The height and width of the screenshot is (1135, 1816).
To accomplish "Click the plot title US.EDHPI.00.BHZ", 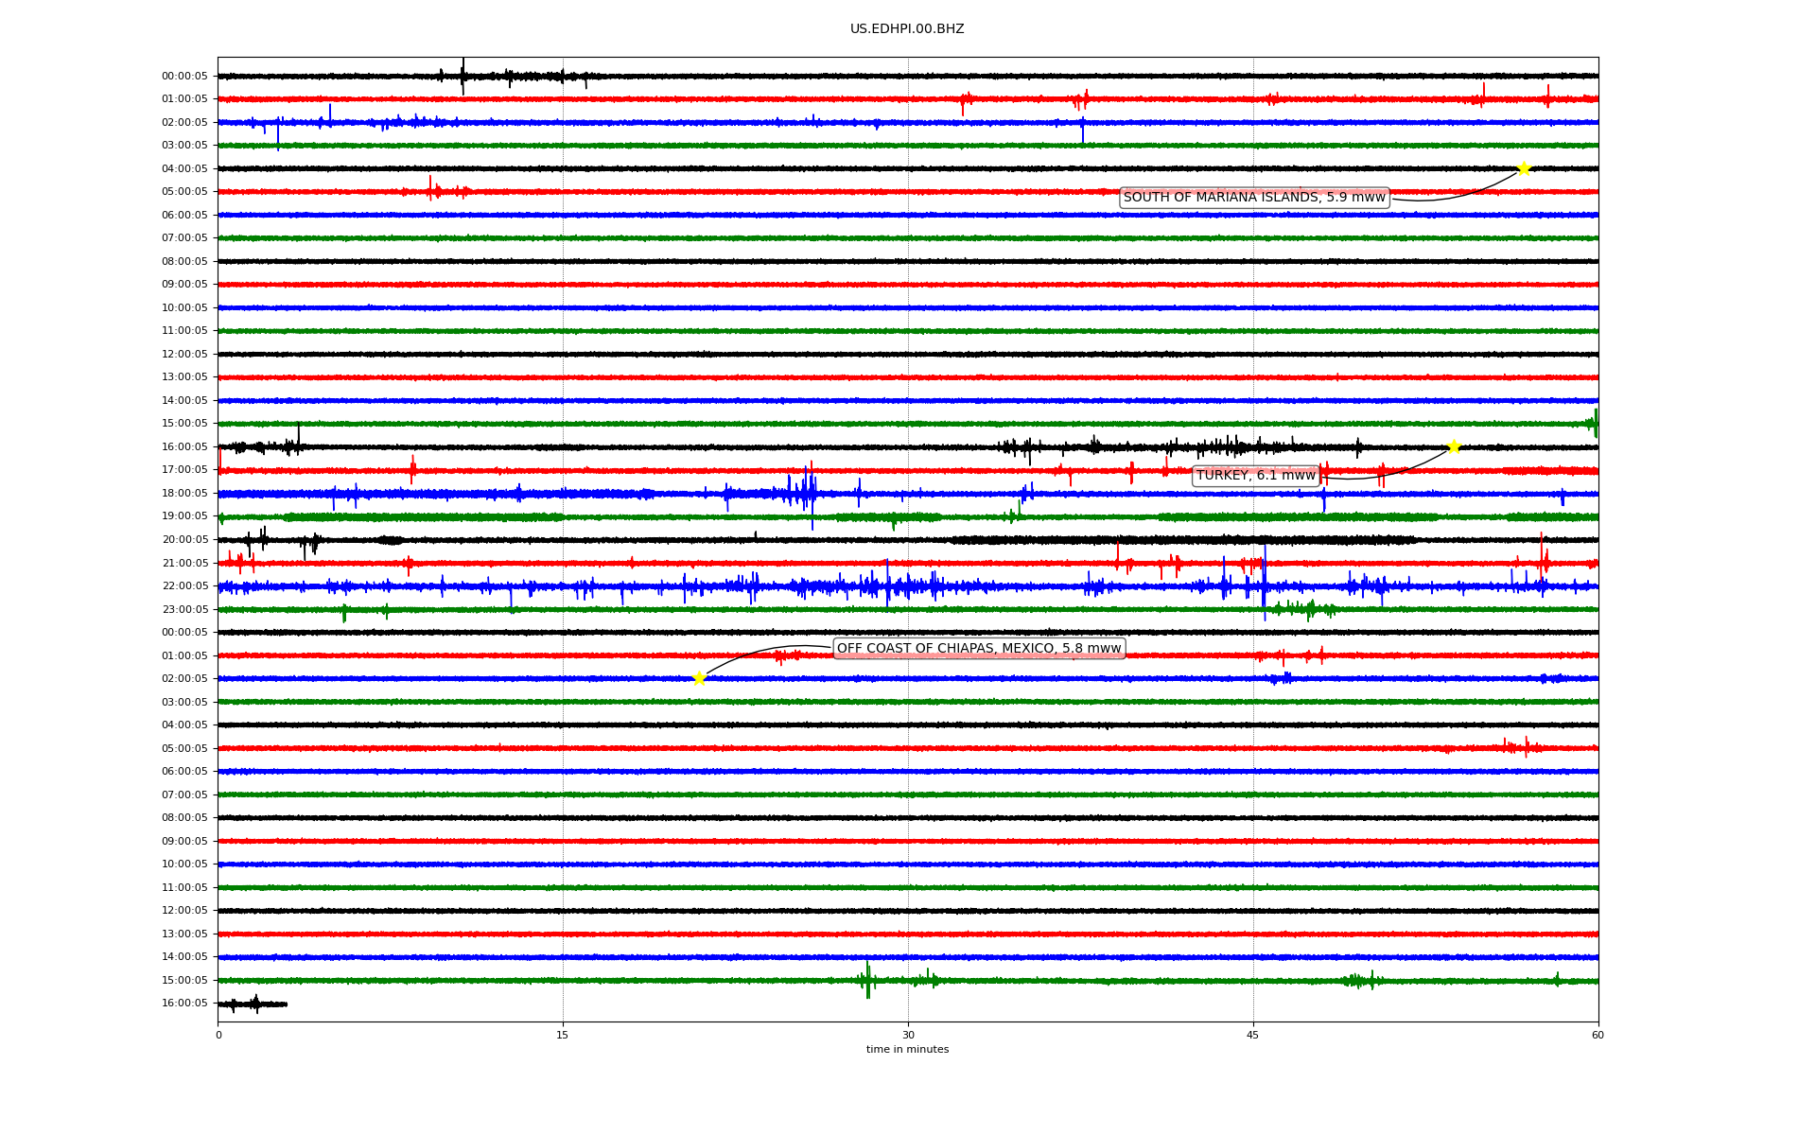I will (907, 29).
